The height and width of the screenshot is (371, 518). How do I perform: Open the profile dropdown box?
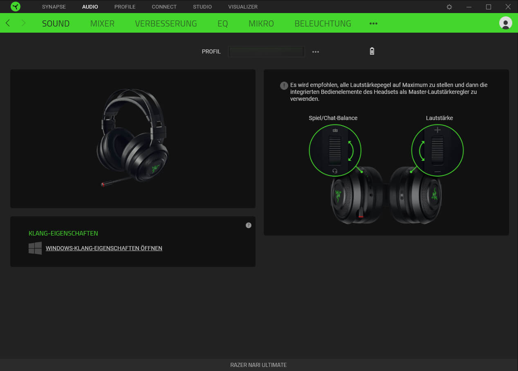[266, 51]
